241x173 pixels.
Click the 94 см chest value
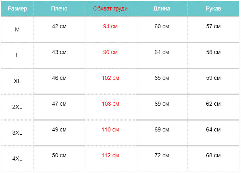110,26
